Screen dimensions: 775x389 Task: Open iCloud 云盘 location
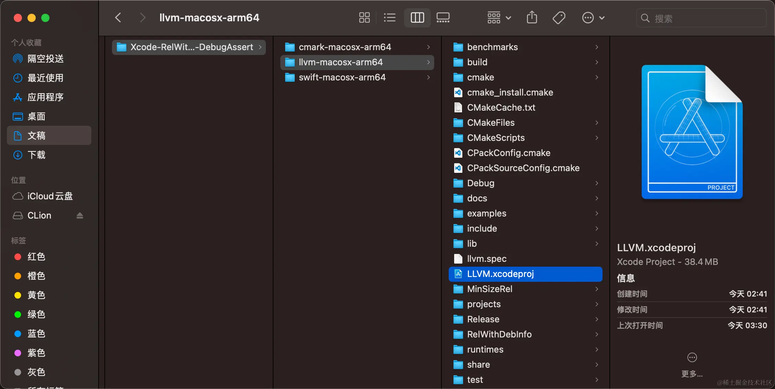click(49, 196)
